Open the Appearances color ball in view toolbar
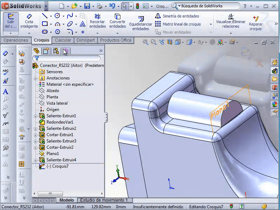 [220, 42]
